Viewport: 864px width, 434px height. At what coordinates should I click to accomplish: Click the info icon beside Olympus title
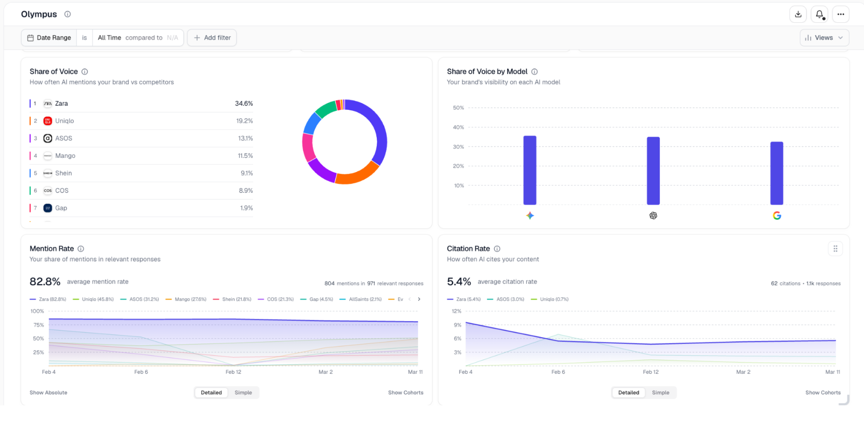pos(68,14)
